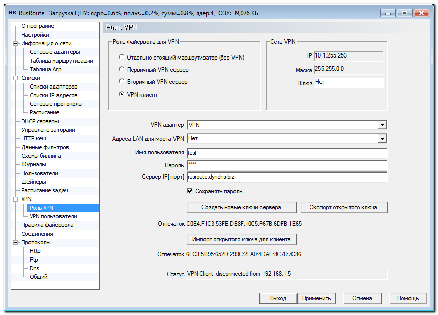Select Сетевые адаптеры tree item
This screenshot has width=438, height=315.
55,52
